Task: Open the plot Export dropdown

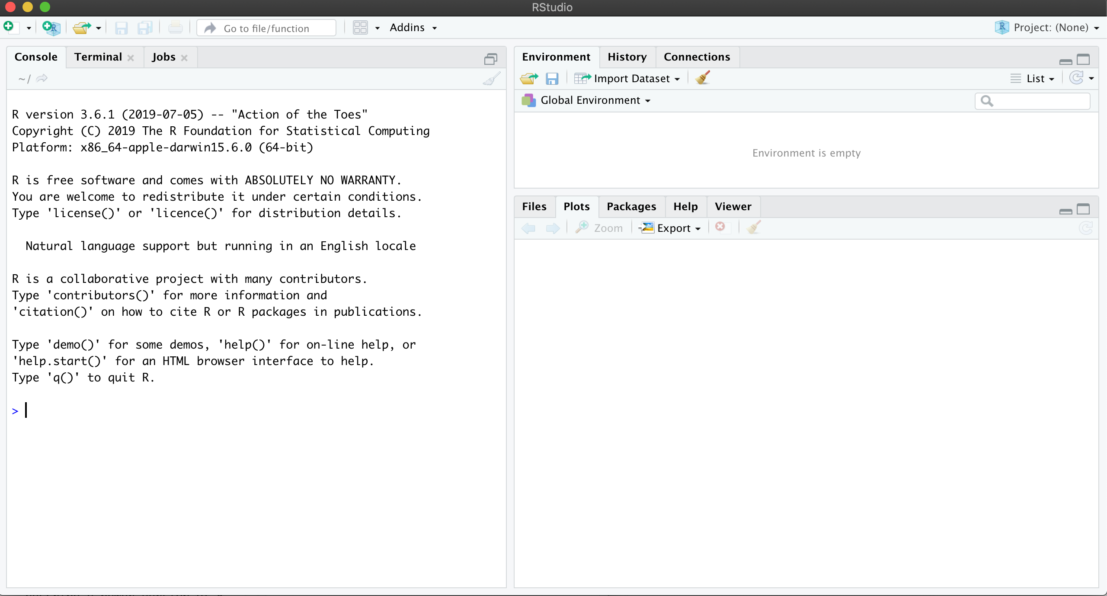Action: tap(669, 228)
